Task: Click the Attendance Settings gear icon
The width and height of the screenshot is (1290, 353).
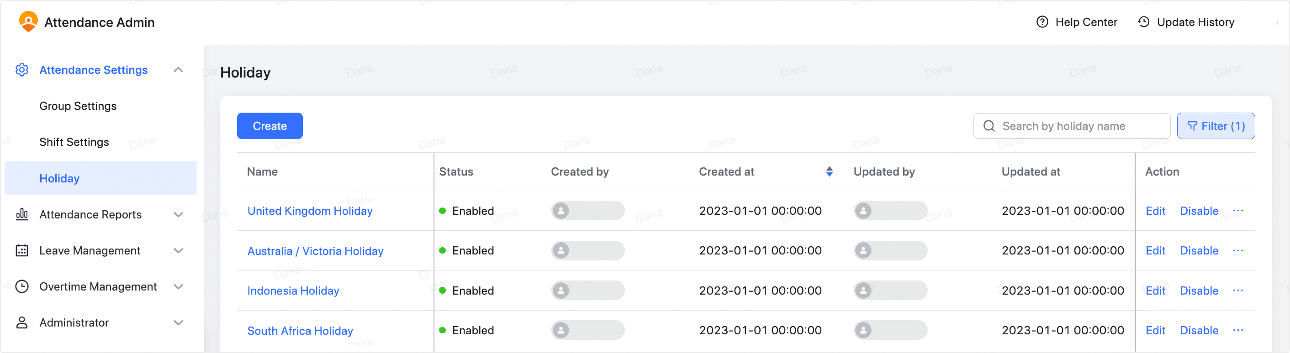Action: (22, 70)
